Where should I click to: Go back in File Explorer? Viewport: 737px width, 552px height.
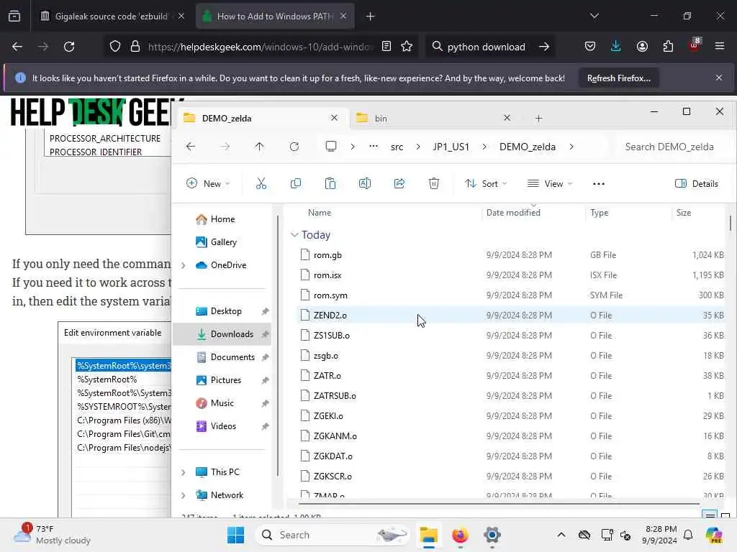point(190,147)
